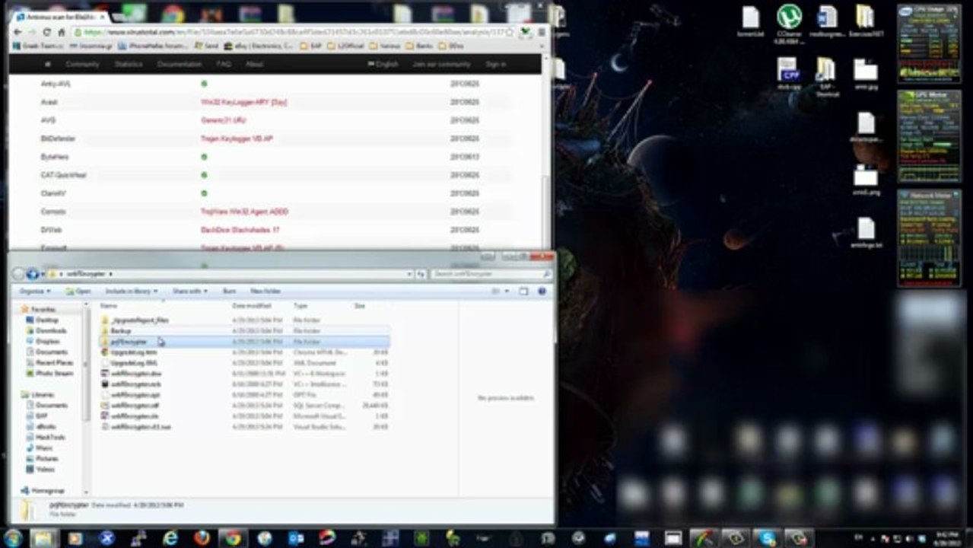
Task: Switch to Chrome in taskbar
Action: click(233, 538)
